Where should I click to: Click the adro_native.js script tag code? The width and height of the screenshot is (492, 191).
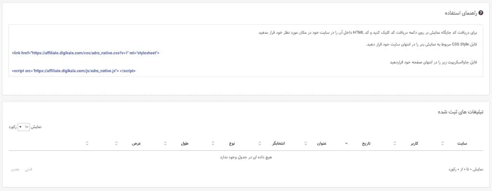coord(74,71)
